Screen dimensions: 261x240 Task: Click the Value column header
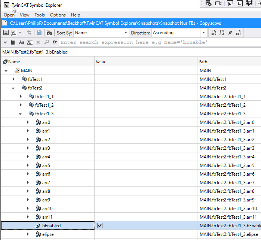point(146,62)
